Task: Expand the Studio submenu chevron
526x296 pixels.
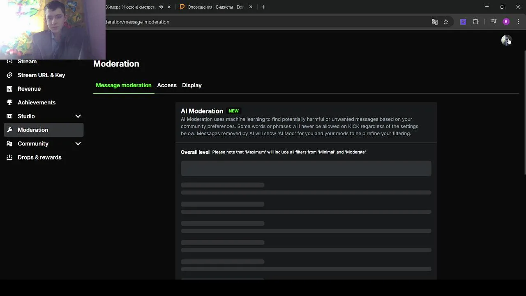Action: (78, 116)
